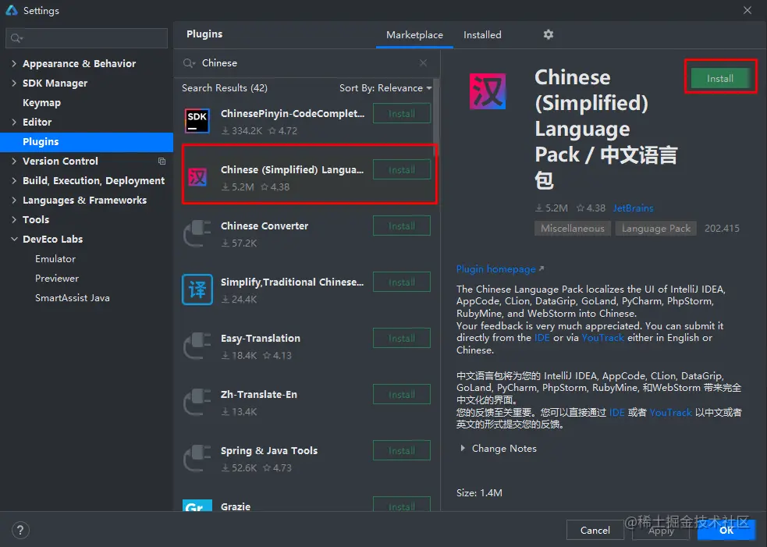Open the YouTrack link in English description
Image resolution: width=767 pixels, height=547 pixels.
pos(602,338)
